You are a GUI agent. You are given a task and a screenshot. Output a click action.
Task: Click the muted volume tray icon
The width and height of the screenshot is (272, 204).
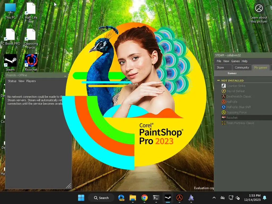pyautogui.click(x=238, y=198)
